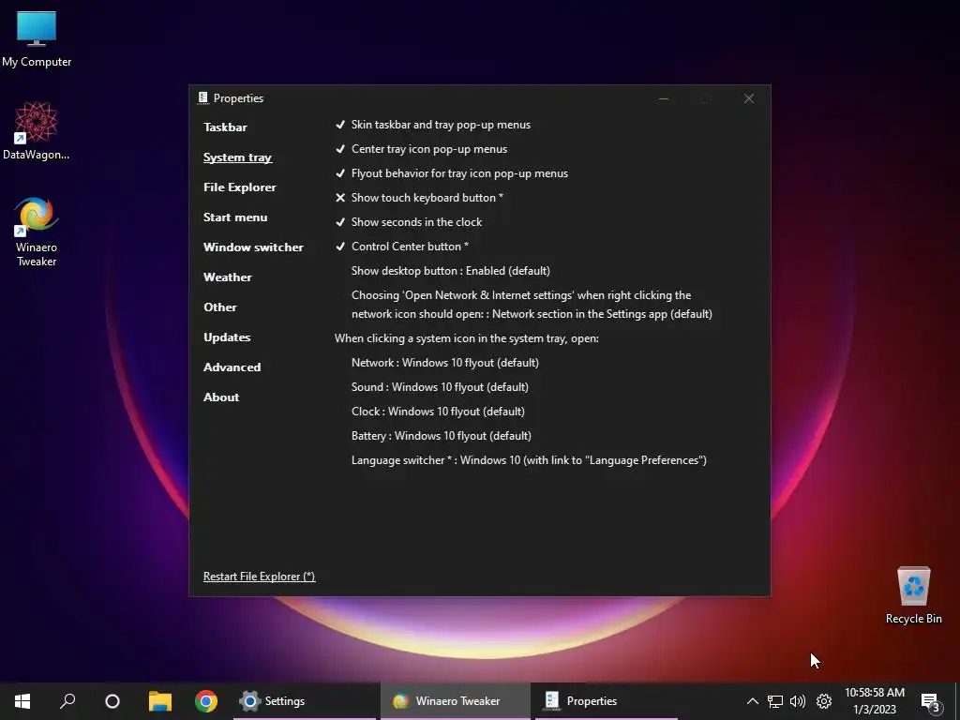Open the notification center icon
Image resolution: width=960 pixels, height=720 pixels.
[x=930, y=701]
